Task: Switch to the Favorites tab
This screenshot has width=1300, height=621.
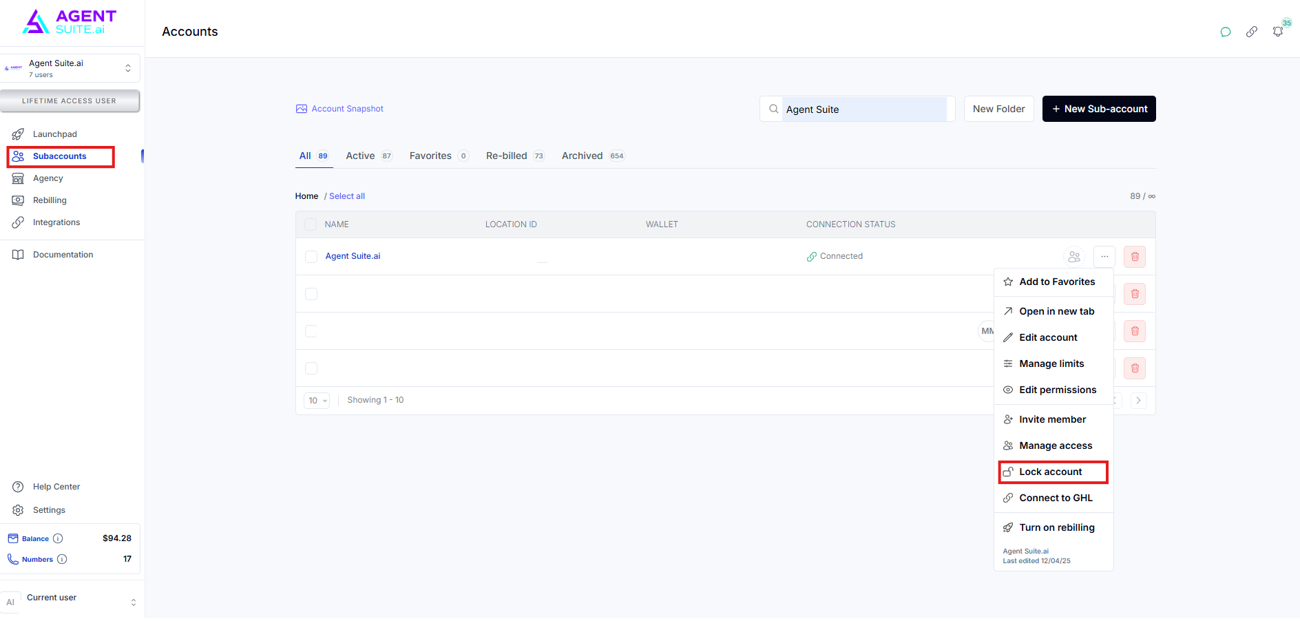Action: tap(439, 156)
